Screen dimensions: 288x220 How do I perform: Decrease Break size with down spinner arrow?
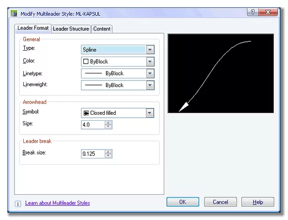click(108, 155)
